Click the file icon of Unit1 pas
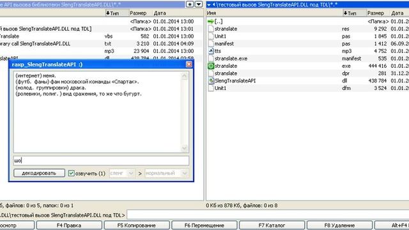The image size is (409, 230). tap(211, 36)
